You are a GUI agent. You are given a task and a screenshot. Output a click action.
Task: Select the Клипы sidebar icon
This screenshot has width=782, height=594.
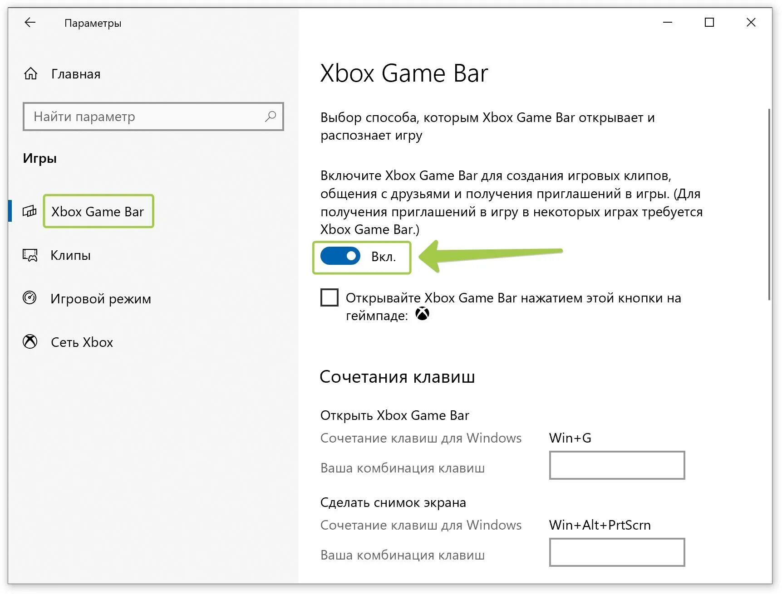point(30,255)
